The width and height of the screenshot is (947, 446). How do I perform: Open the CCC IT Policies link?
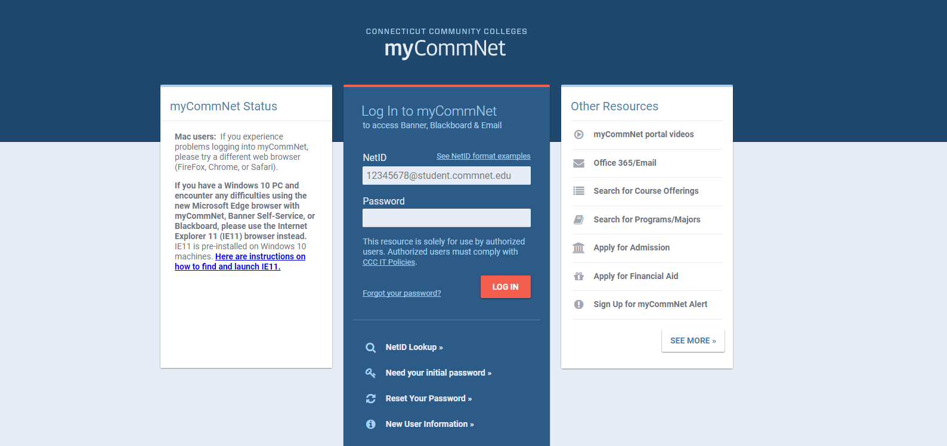389,262
